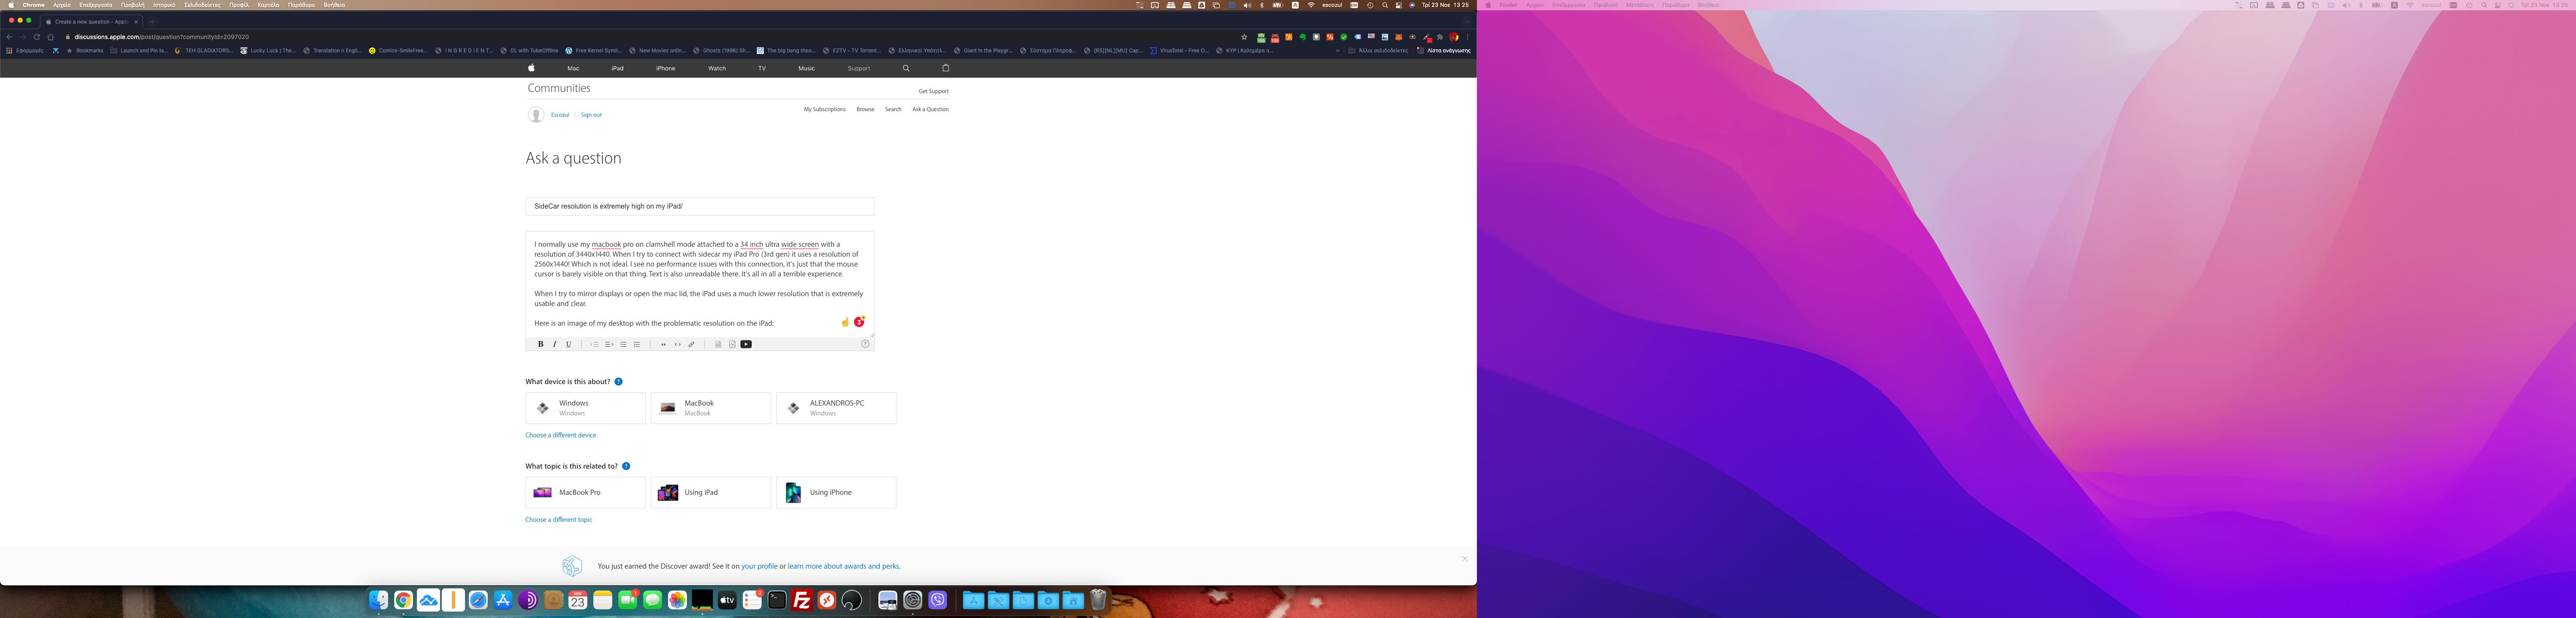Click the Apple search magnifier icon
The width and height of the screenshot is (2576, 618).
click(906, 68)
